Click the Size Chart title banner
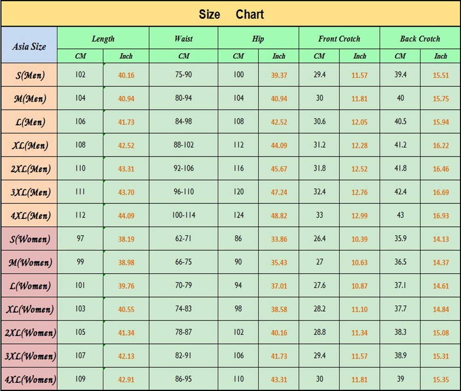Image resolution: width=461 pixels, height=391 pixels. pos(230,14)
